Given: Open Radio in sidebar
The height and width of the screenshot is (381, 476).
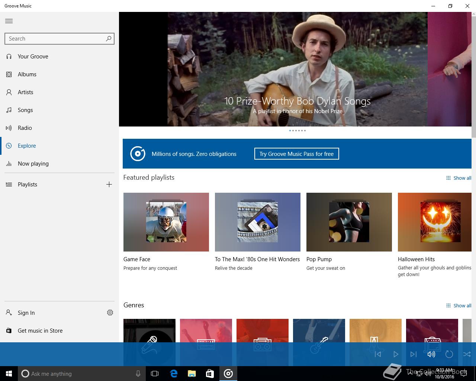Looking at the screenshot, I should click(59, 128).
